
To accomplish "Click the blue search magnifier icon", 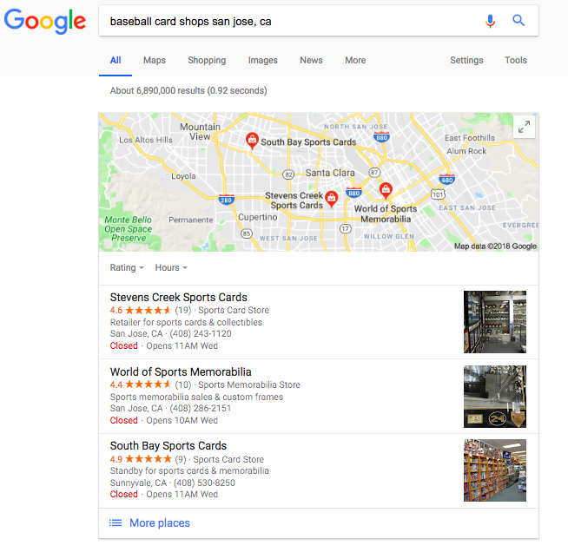I will 518,20.
